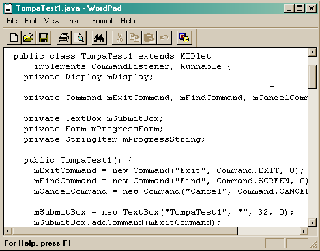The width and height of the screenshot is (320, 251).
Task: Print the document with the printer icon
Action: pos(64,38)
